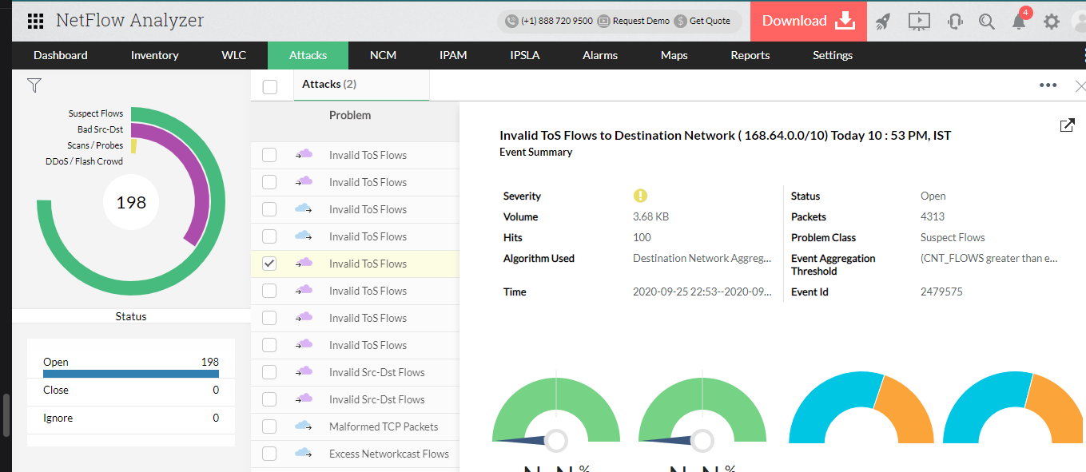This screenshot has height=472, width=1086.
Task: Click the Suspect Flows problem class value
Action: pyautogui.click(x=953, y=237)
